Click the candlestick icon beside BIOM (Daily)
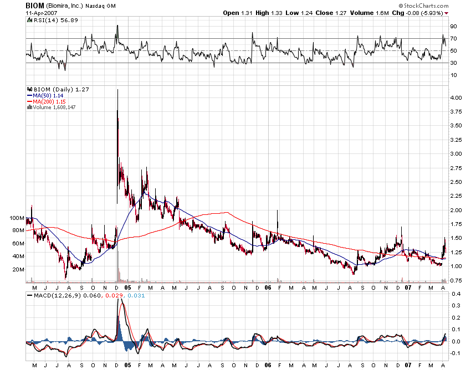Viewport: 471px width, 370px height. [29, 90]
